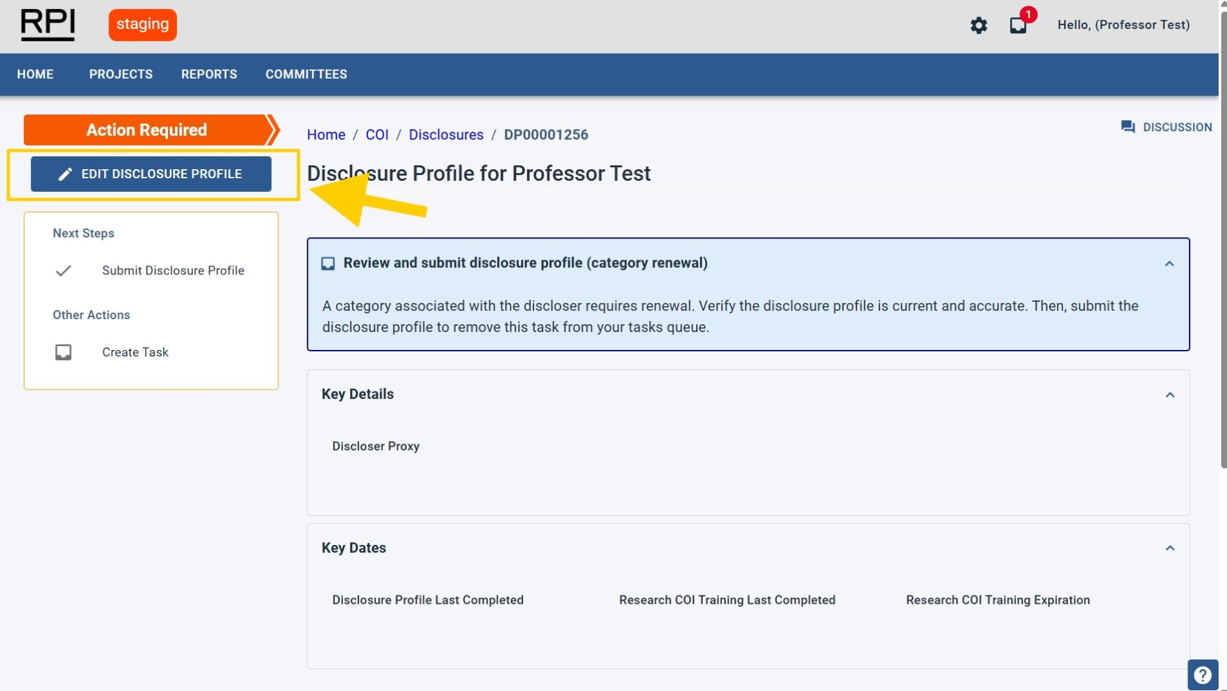This screenshot has height=691, width=1227.
Task: Open the help question mark icon
Action: [1202, 674]
